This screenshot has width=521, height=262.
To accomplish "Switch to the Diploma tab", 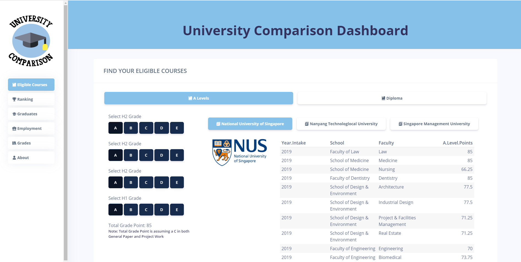I will (x=392, y=98).
